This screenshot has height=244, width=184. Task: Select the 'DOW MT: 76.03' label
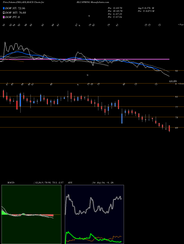[x=15, y=13]
